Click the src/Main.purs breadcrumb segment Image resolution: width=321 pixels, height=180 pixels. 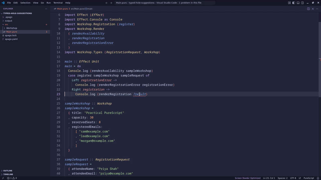tap(77, 9)
